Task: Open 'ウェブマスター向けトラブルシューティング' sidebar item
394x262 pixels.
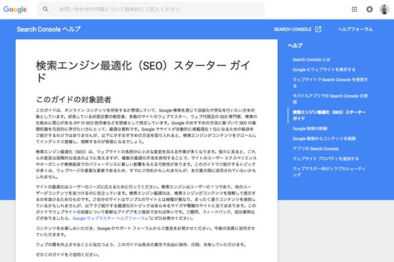Action: click(x=329, y=172)
